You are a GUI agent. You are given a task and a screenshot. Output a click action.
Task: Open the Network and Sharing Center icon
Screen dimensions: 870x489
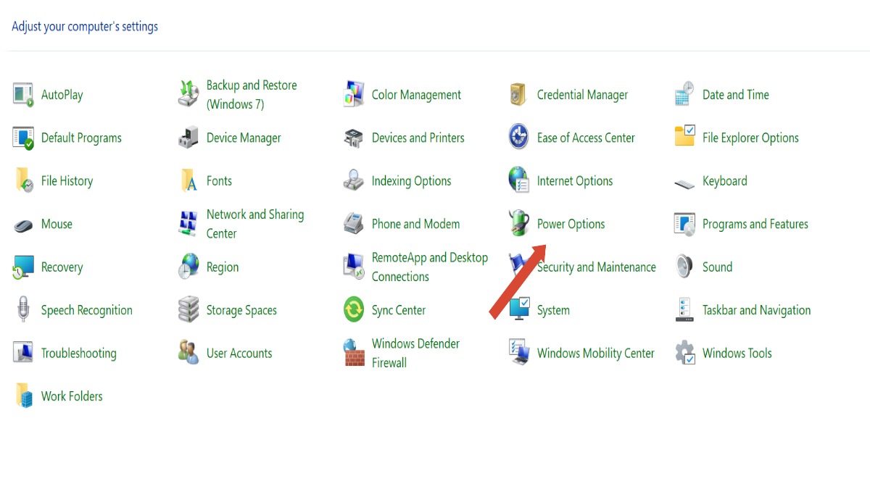click(188, 224)
